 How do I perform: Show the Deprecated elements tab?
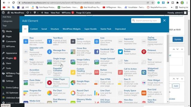point(120,29)
